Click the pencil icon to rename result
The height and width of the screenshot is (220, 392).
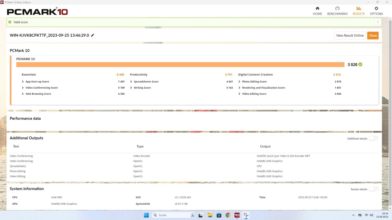(93, 35)
